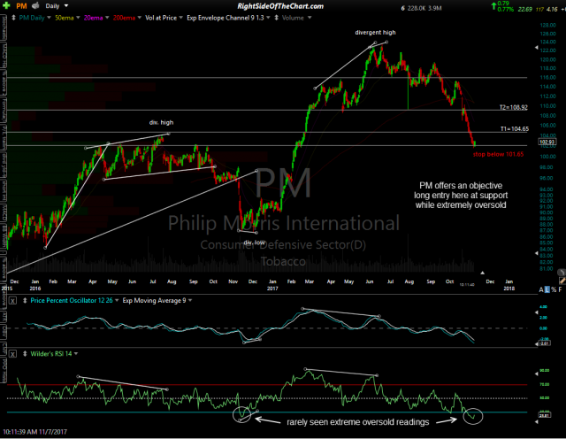
Task: Click reorder arrows beside Price Percent Oscillator
Action: 25,301
